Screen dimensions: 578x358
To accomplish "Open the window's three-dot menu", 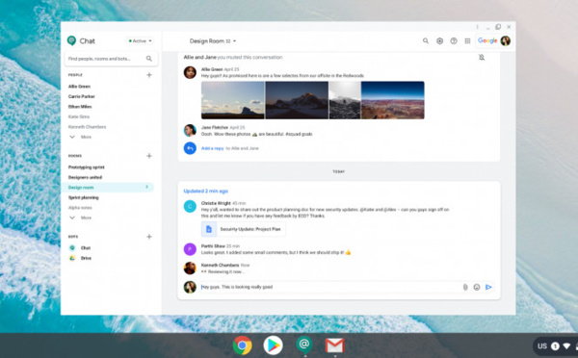I will tap(477, 27).
